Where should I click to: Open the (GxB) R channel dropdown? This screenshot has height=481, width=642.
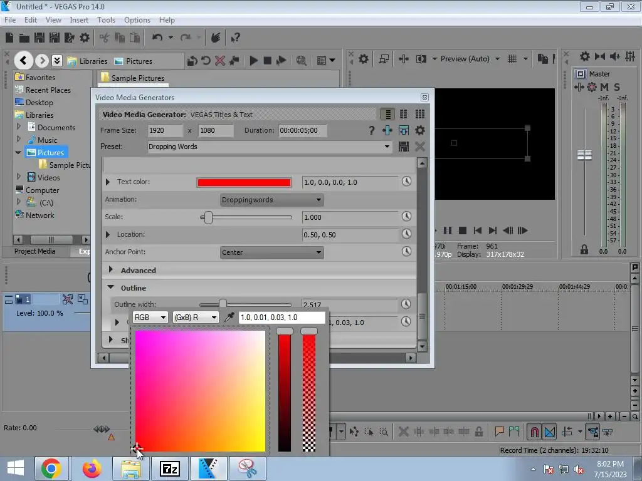click(x=196, y=318)
